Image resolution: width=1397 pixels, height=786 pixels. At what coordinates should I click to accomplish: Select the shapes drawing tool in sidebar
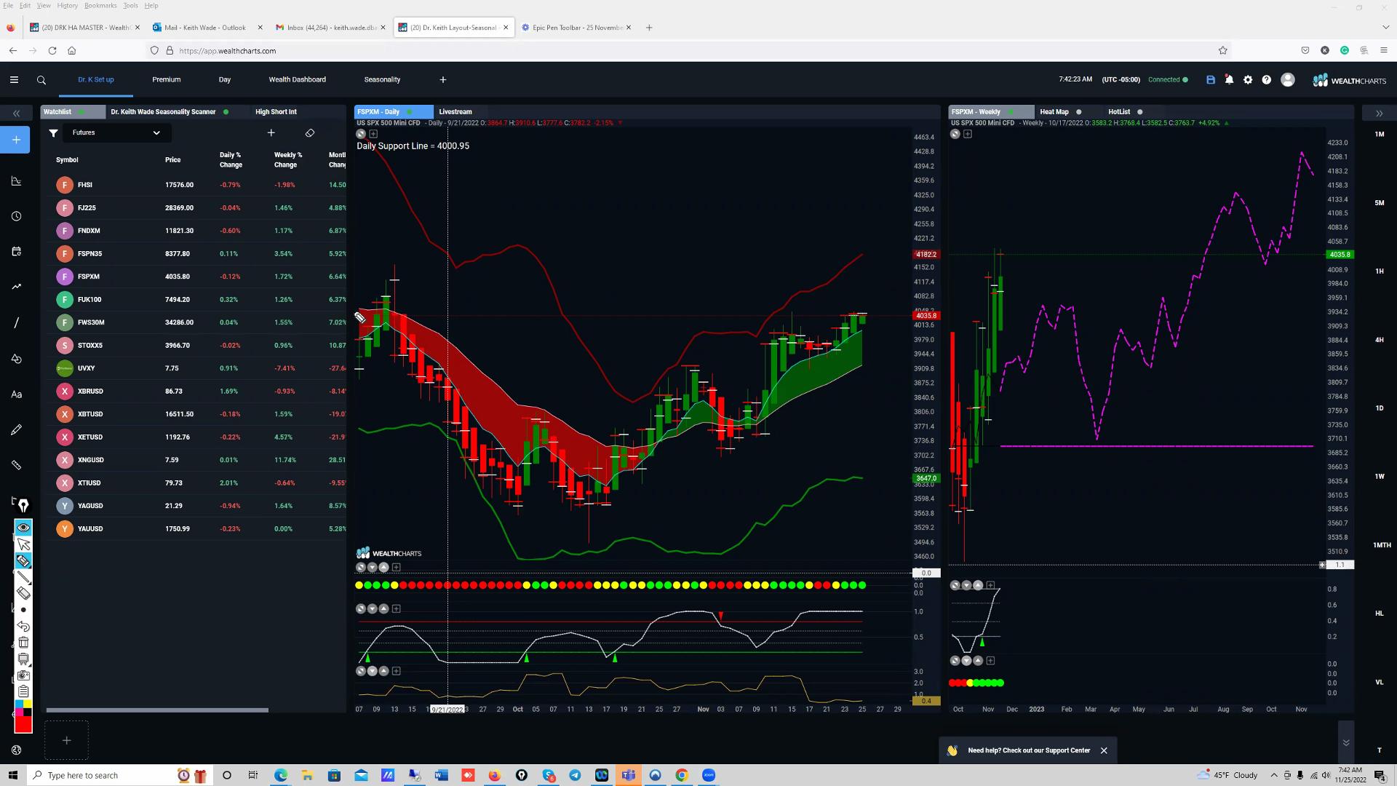(16, 358)
